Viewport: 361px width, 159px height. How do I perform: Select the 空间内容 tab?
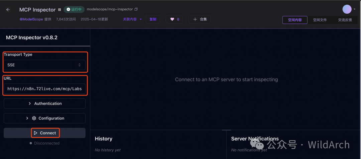295,20
